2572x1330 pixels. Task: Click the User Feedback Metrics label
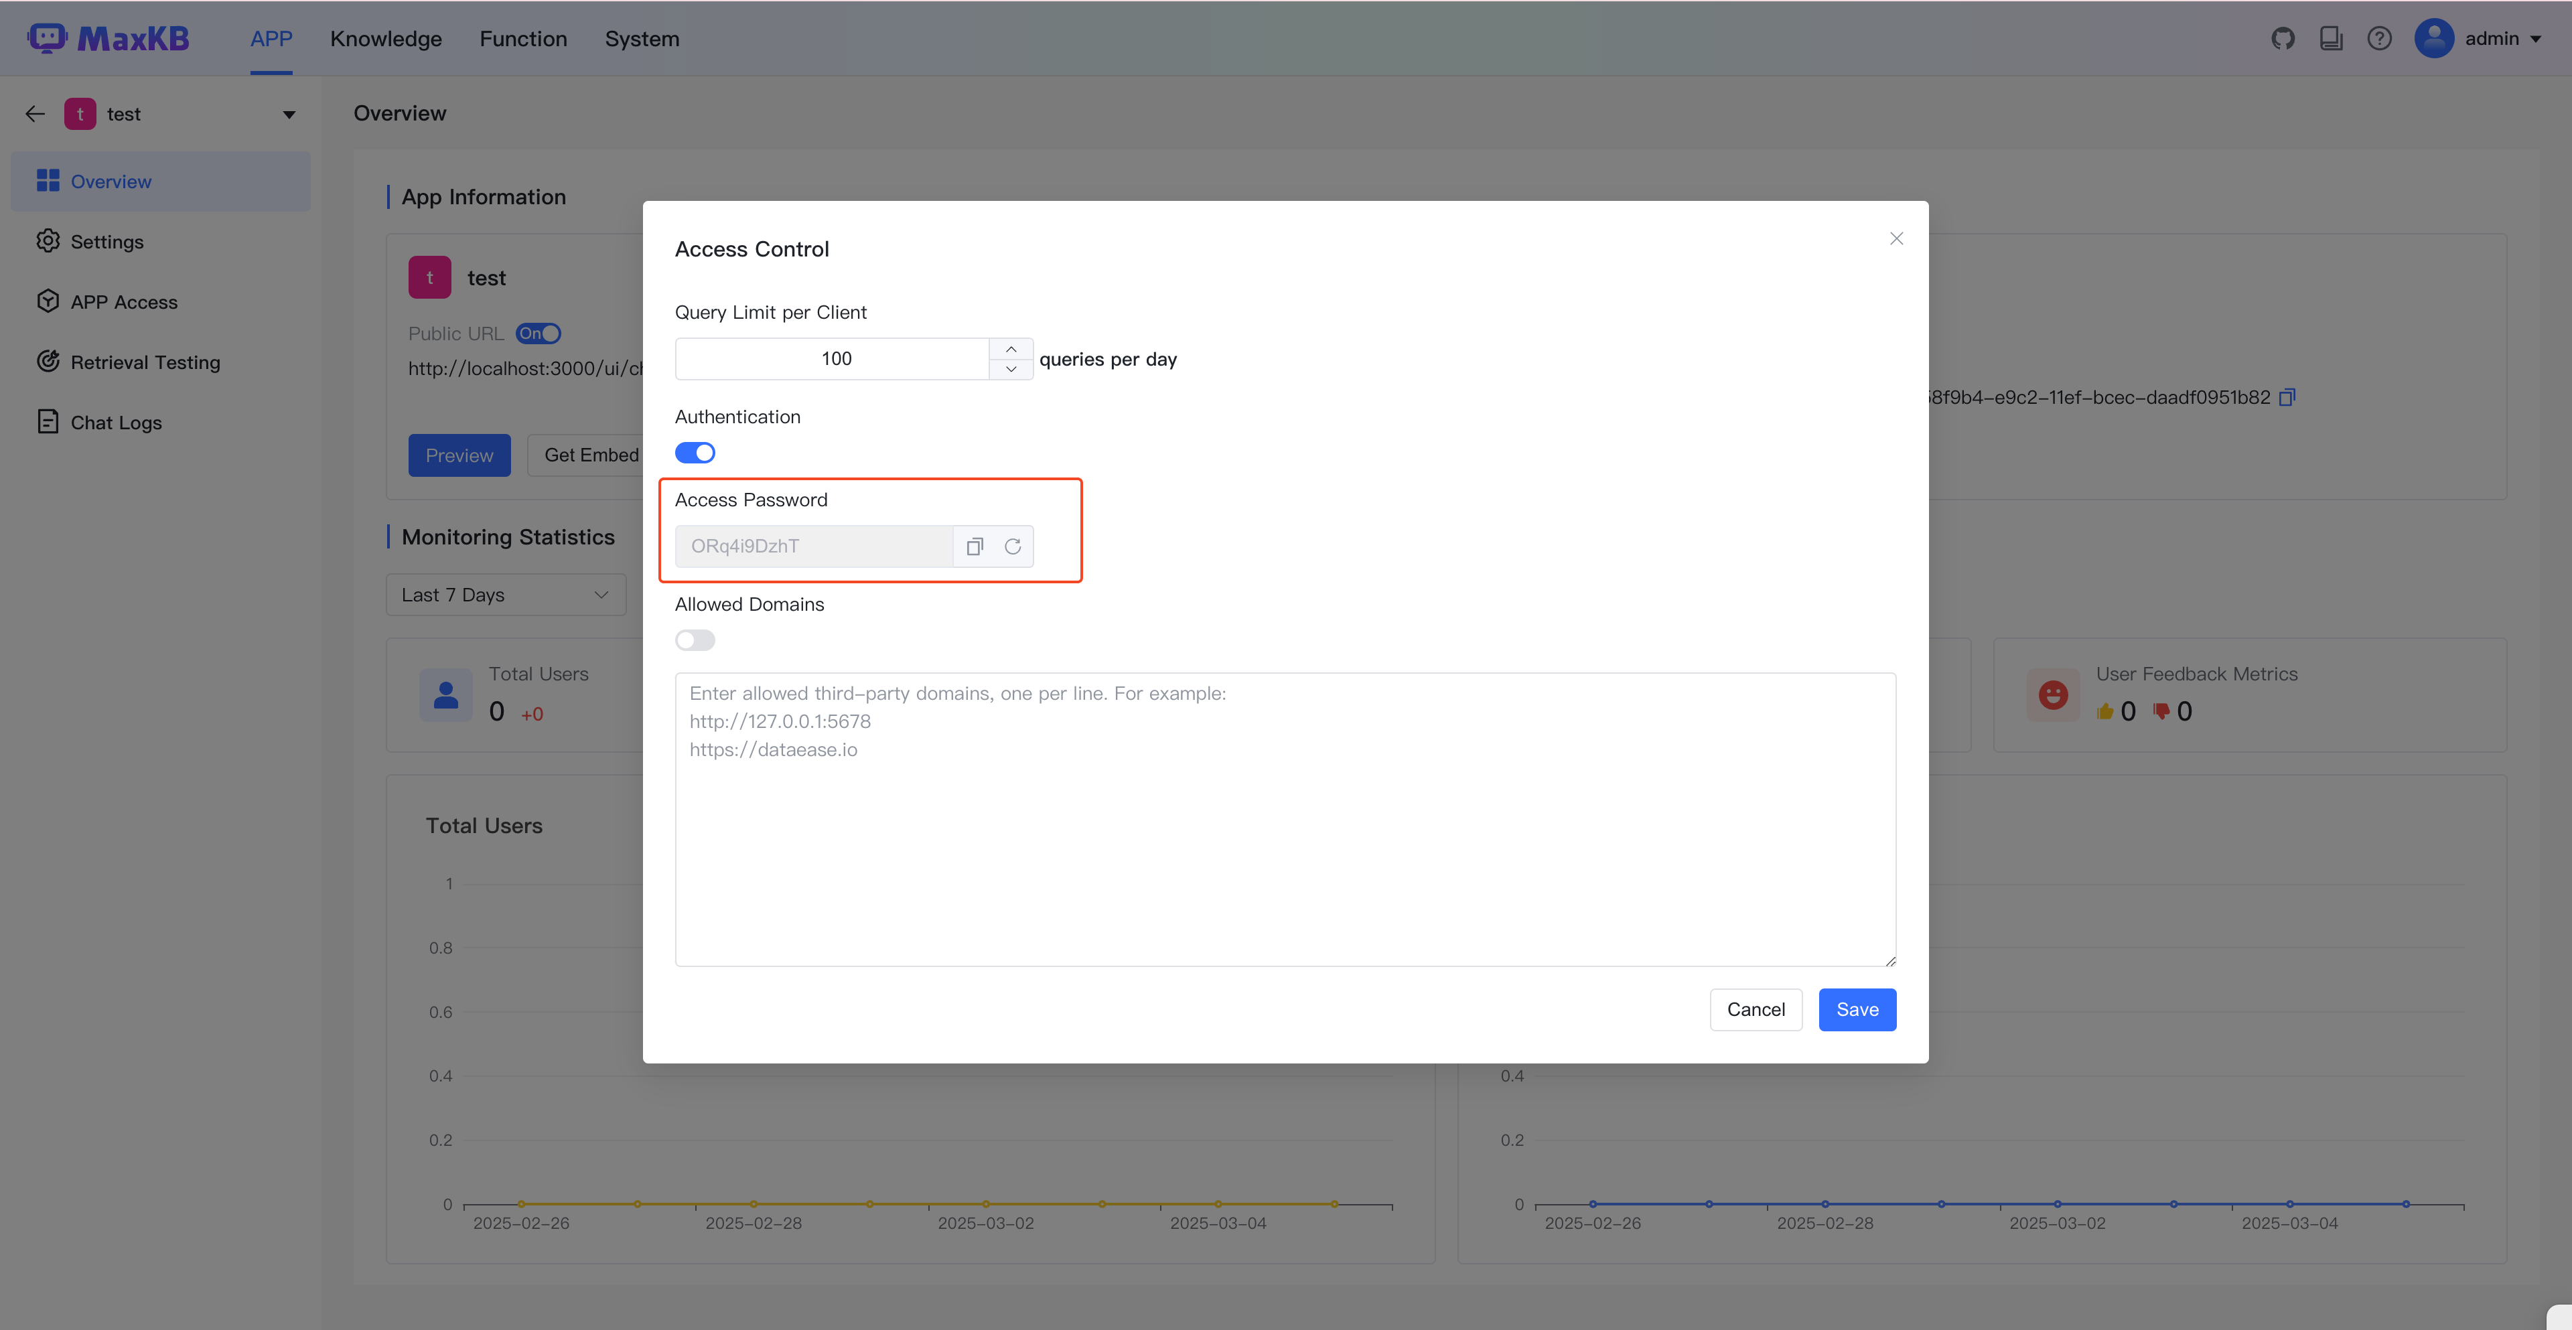tap(2197, 674)
